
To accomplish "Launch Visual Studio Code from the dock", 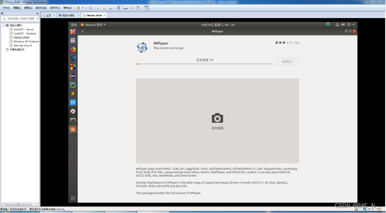I will (x=73, y=58).
